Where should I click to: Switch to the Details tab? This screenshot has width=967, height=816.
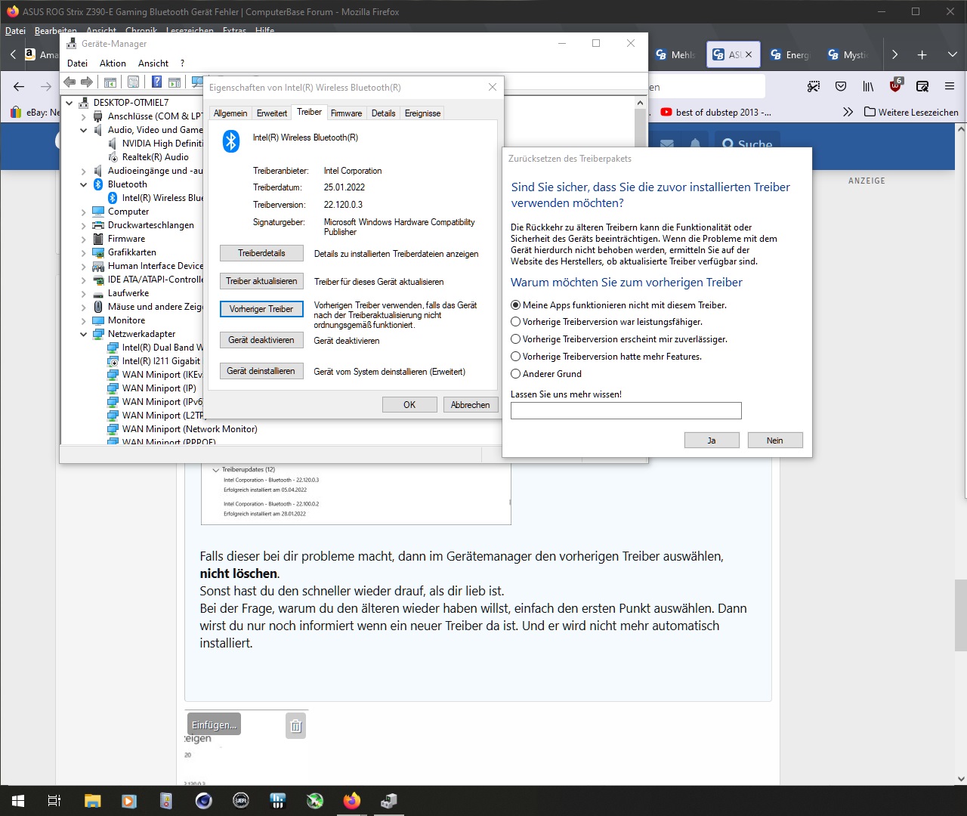(x=383, y=113)
